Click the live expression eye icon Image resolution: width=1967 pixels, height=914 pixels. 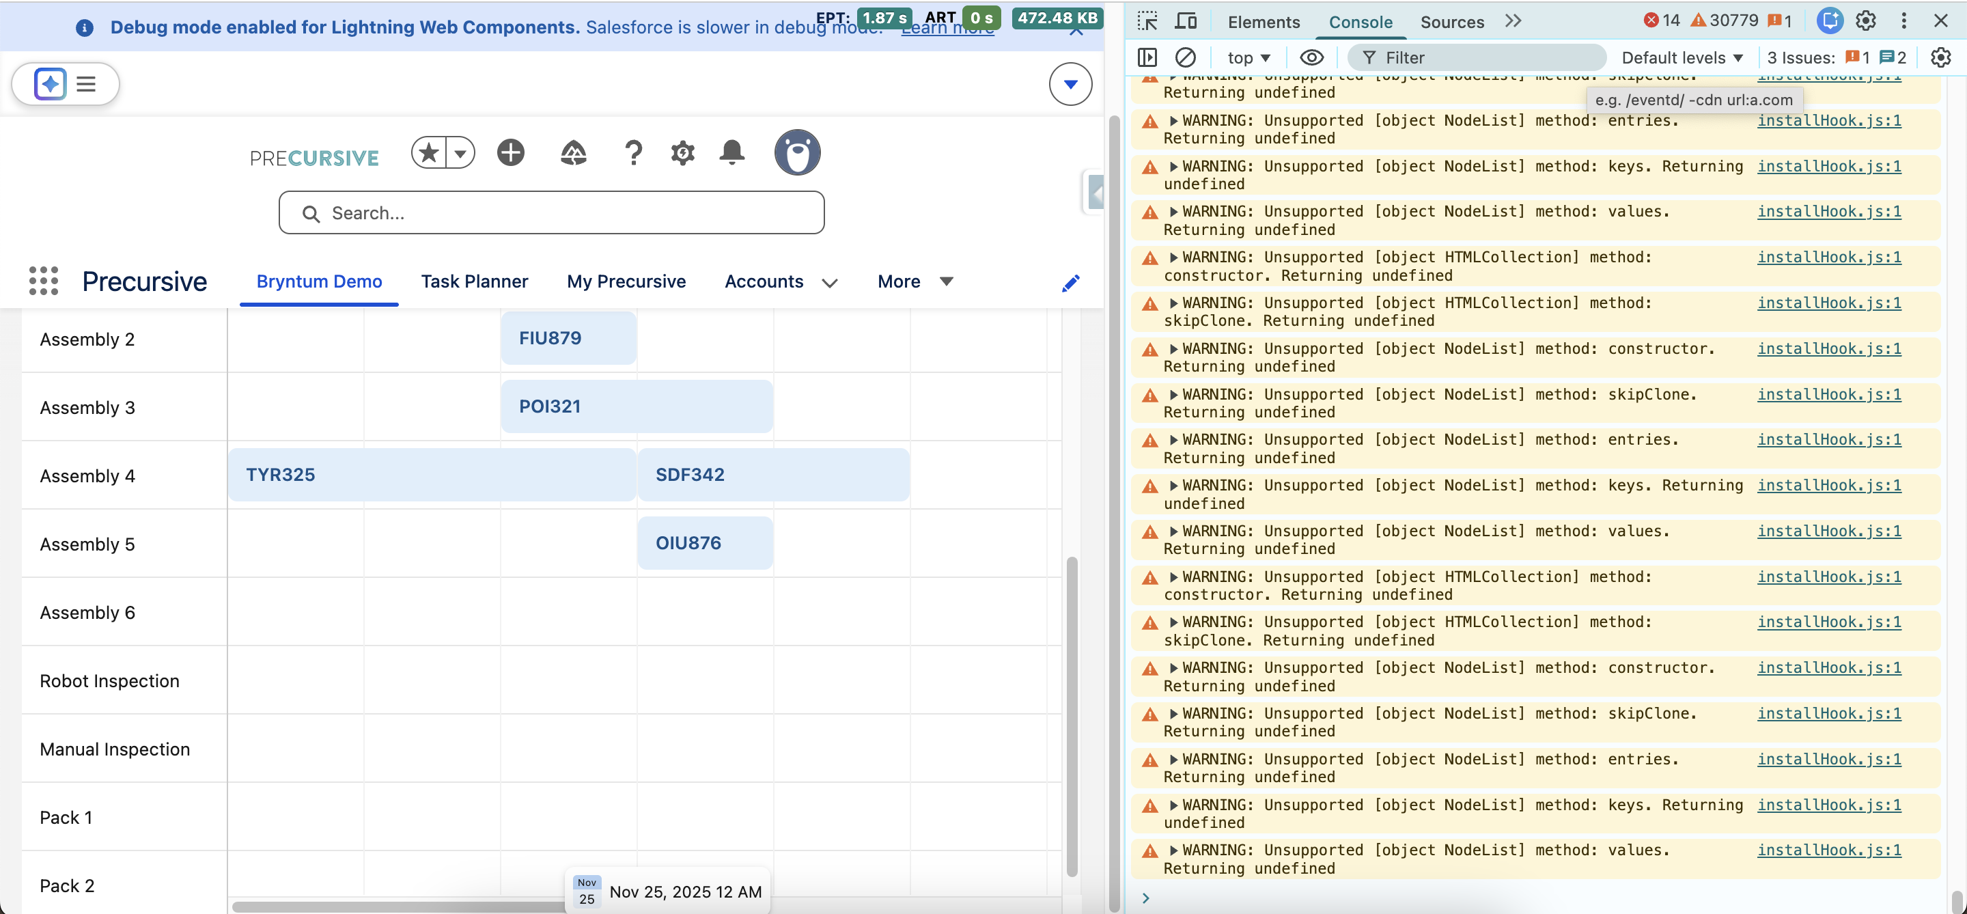(1311, 57)
